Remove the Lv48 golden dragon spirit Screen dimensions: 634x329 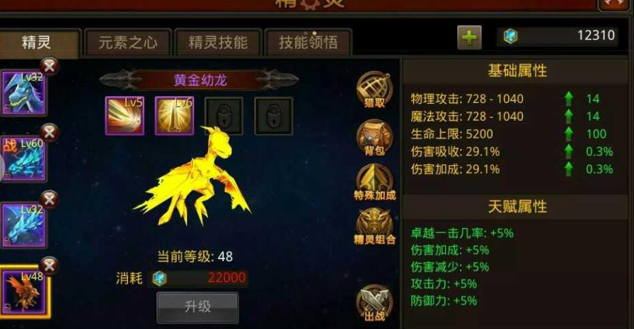click(50, 266)
